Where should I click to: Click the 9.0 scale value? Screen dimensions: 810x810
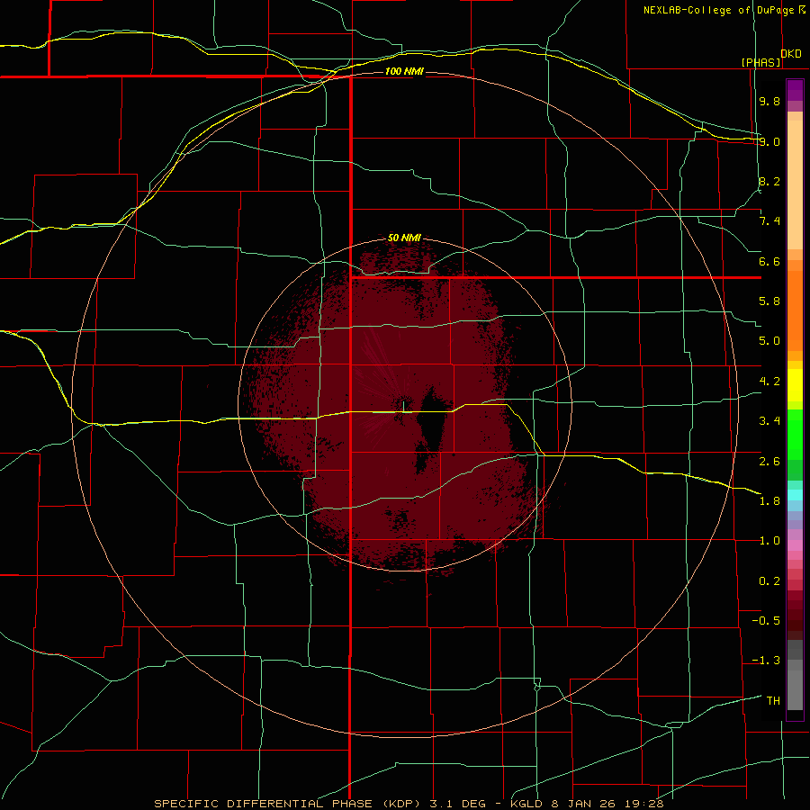pos(769,141)
